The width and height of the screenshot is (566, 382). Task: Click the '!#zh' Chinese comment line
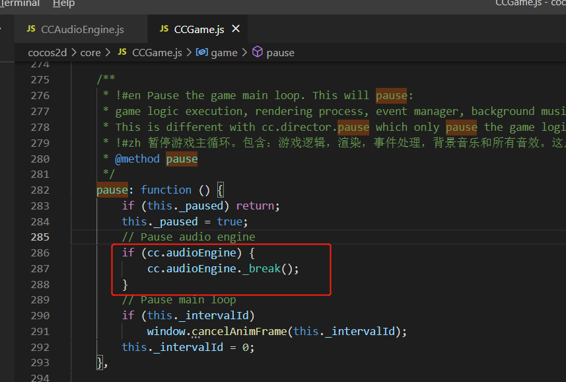pyautogui.click(x=334, y=143)
